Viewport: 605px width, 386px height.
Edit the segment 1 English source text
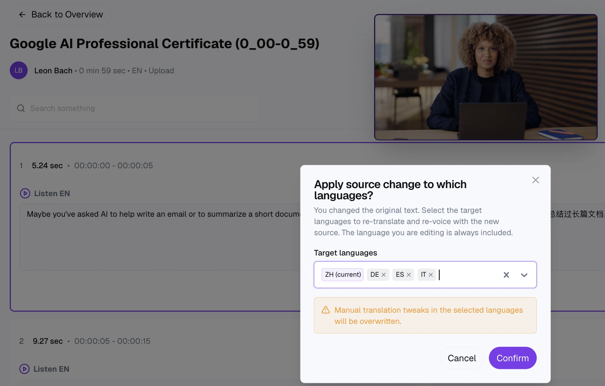tap(160, 237)
